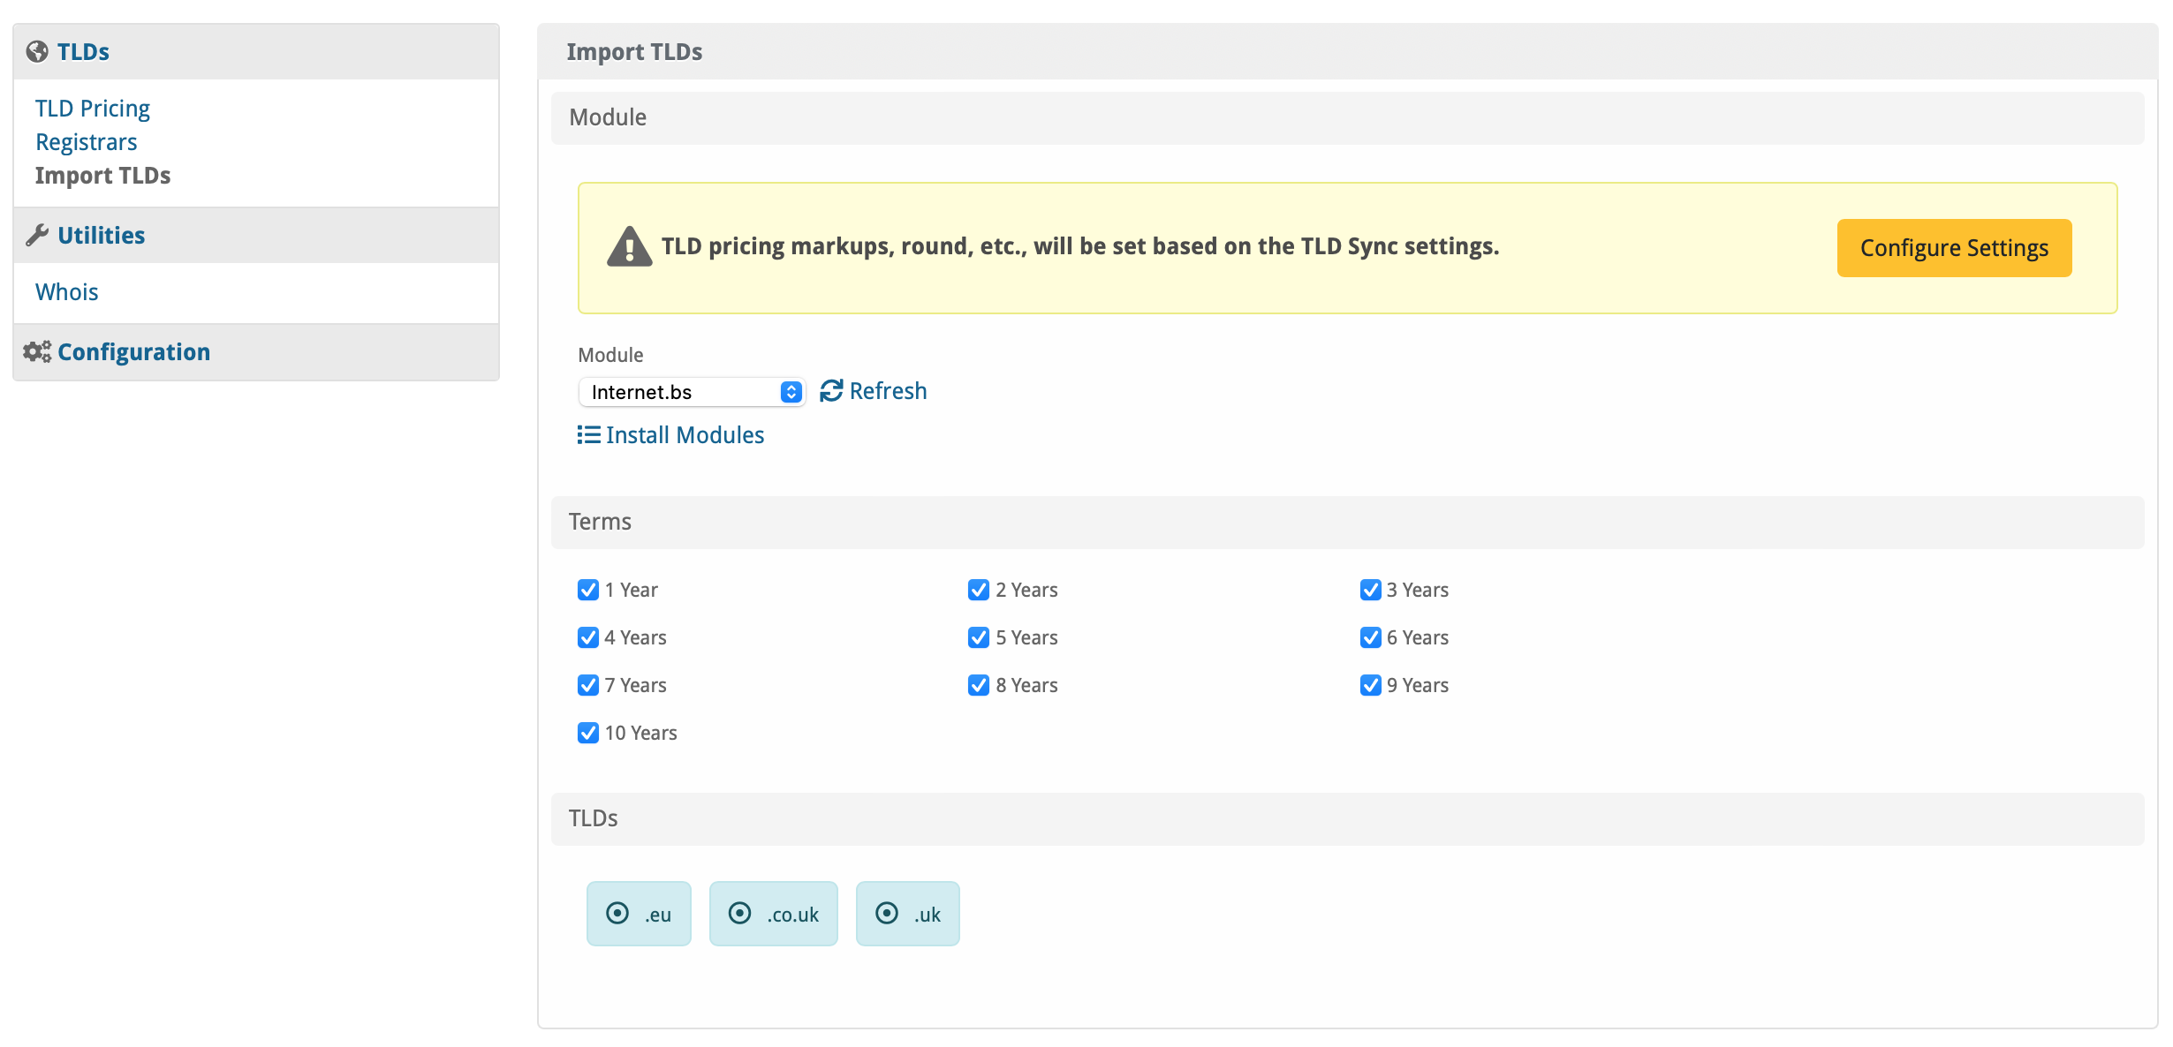Image resolution: width=2173 pixels, height=1047 pixels.
Task: Click the globe icon beside TLDs
Action: coord(37,52)
